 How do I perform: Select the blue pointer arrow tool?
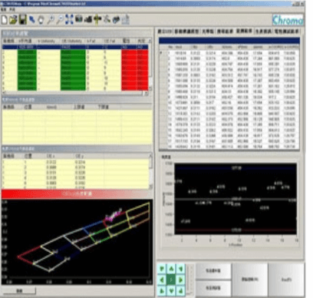tap(32, 20)
